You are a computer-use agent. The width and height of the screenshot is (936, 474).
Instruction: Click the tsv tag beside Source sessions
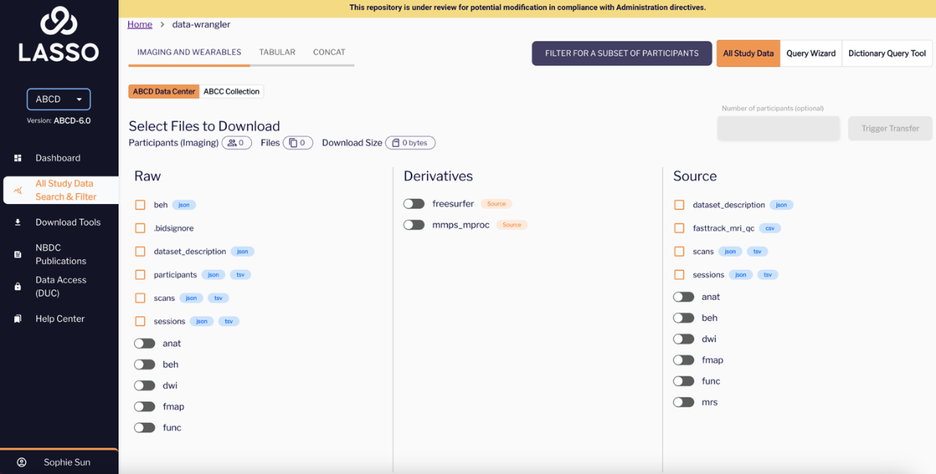(x=768, y=274)
